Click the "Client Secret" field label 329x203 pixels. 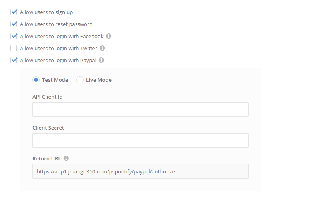pos(48,128)
